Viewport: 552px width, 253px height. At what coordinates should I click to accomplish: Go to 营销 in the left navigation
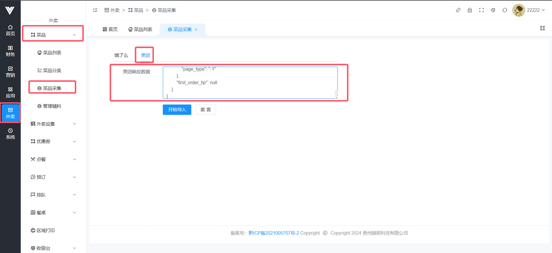[x=10, y=72]
